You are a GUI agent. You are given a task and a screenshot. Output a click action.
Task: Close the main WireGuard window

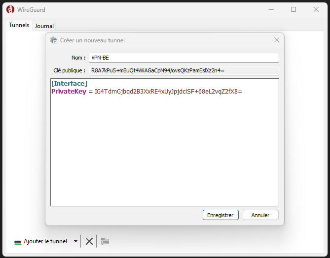(316, 9)
